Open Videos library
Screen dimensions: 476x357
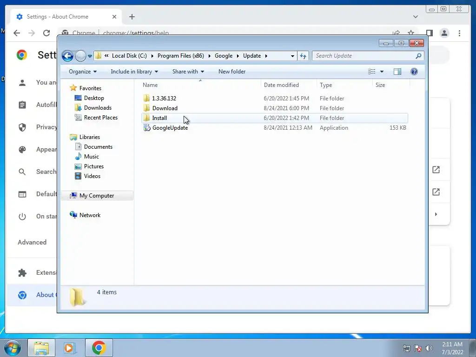pos(92,176)
